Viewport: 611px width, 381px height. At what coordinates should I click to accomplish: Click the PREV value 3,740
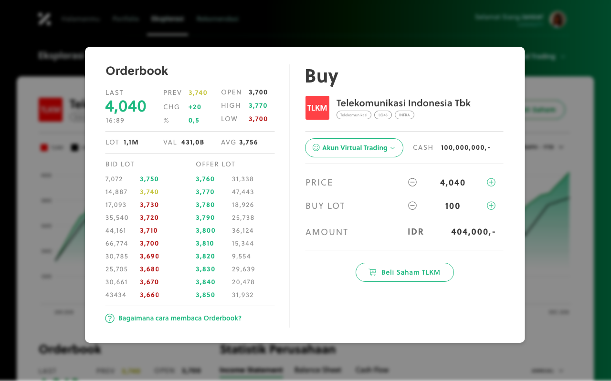click(x=198, y=93)
